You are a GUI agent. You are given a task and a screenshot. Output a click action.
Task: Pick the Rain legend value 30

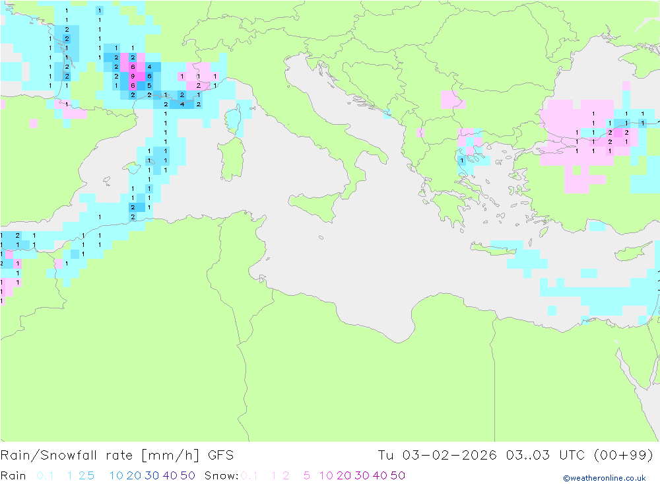coord(152,475)
